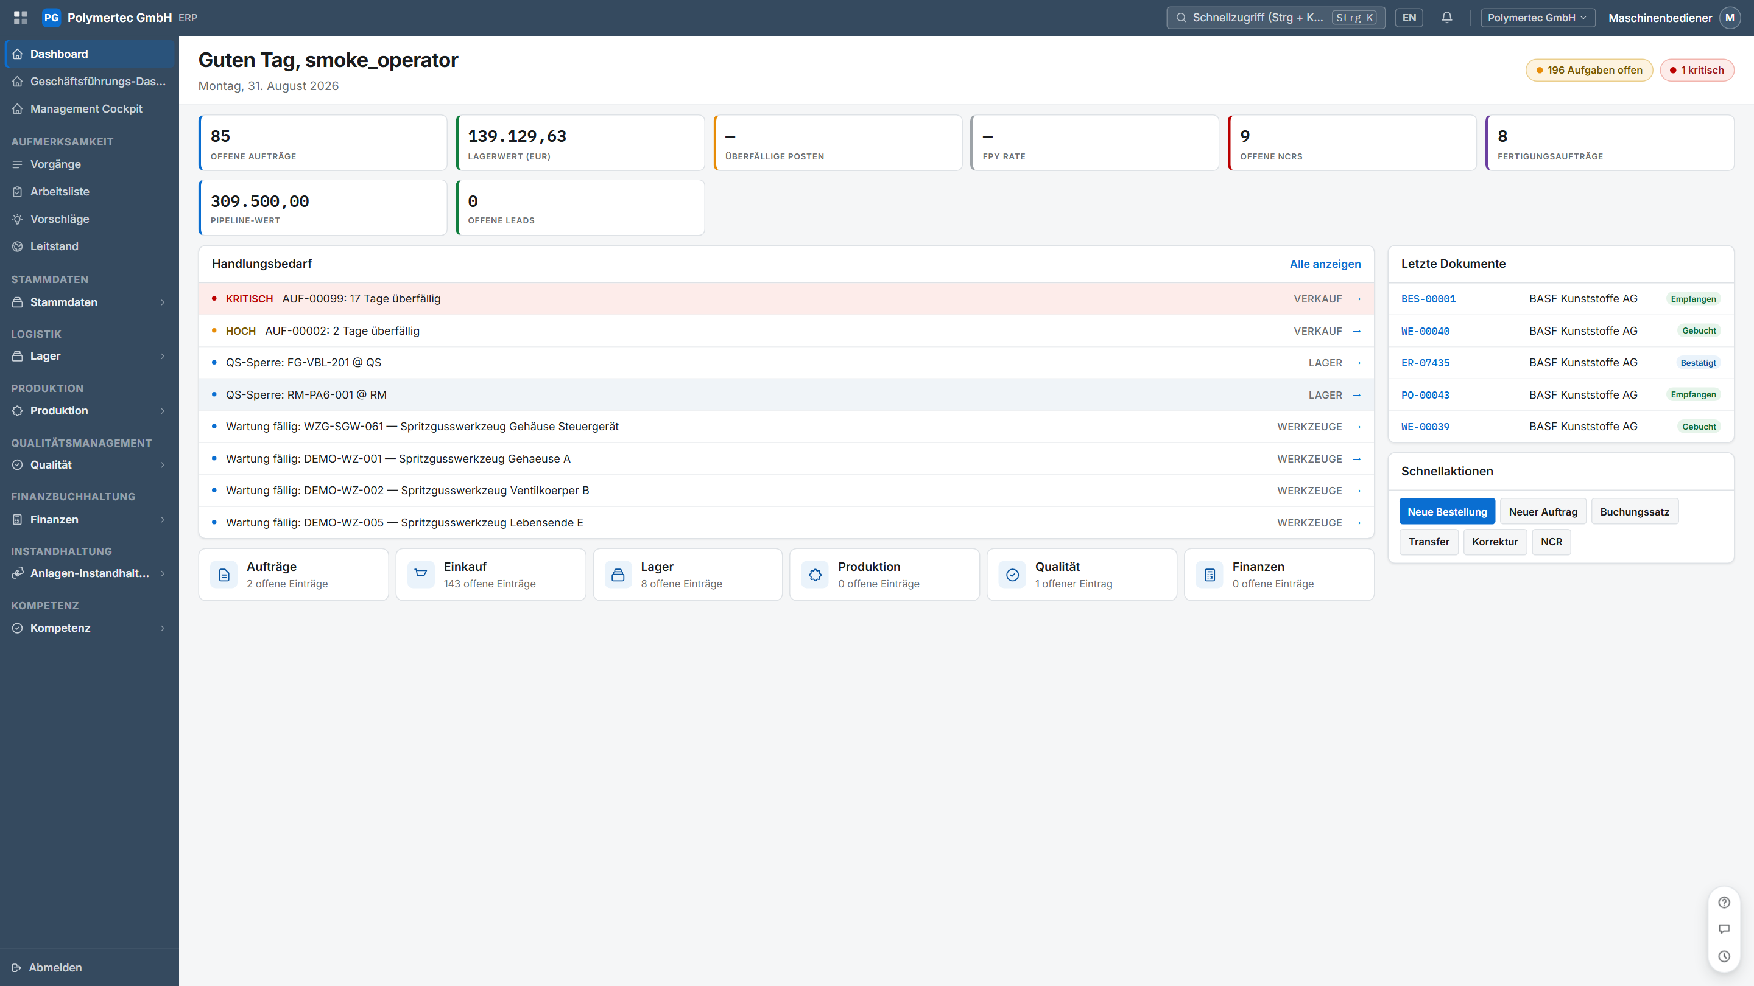Image resolution: width=1754 pixels, height=986 pixels.
Task: Click the arrow on AUF-00002 row
Action: click(1356, 330)
